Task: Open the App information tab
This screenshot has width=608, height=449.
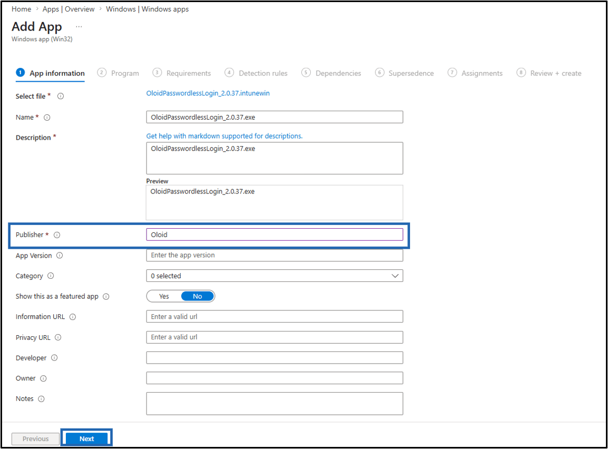Action: (x=51, y=73)
